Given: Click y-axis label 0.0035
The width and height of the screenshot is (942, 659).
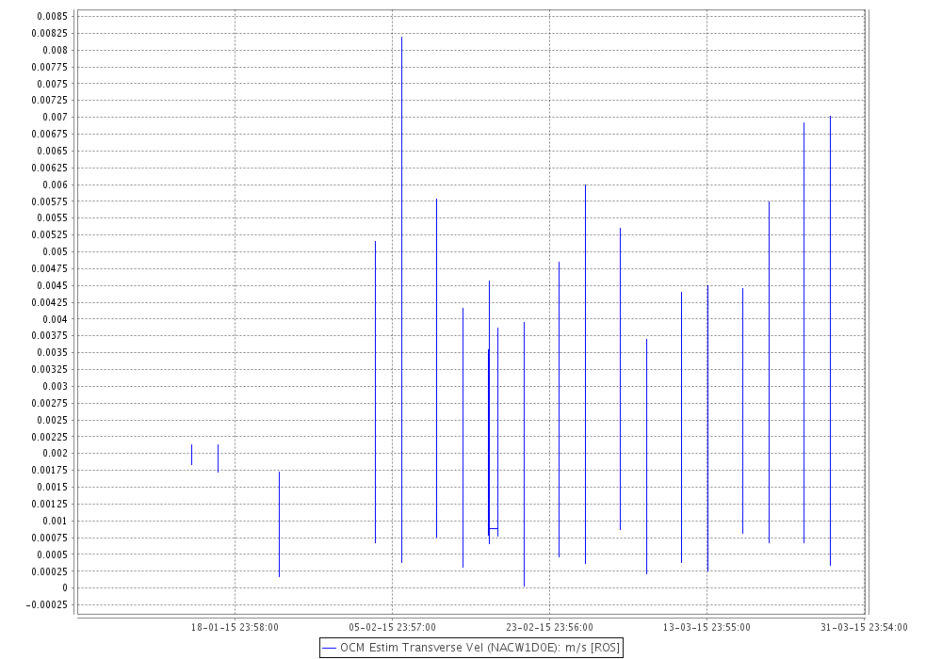Looking at the screenshot, I should [x=52, y=352].
